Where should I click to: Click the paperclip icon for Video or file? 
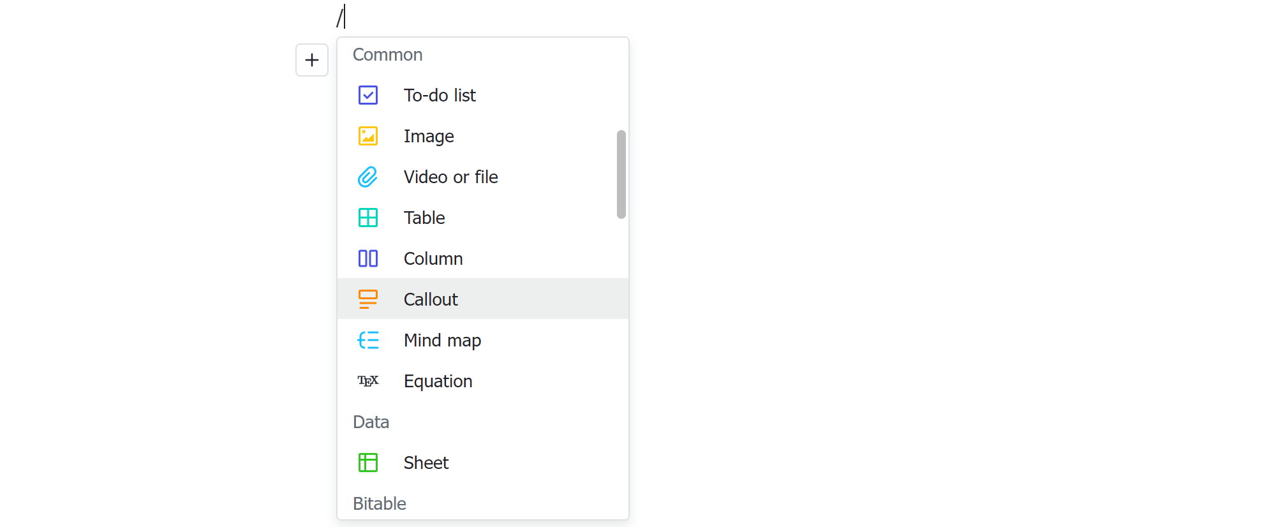(368, 177)
